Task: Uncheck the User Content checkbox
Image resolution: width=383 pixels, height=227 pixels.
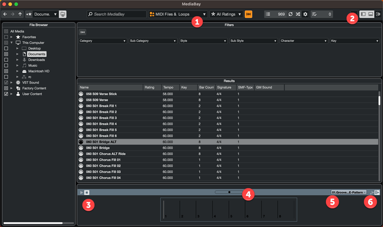Action: click(x=6, y=94)
